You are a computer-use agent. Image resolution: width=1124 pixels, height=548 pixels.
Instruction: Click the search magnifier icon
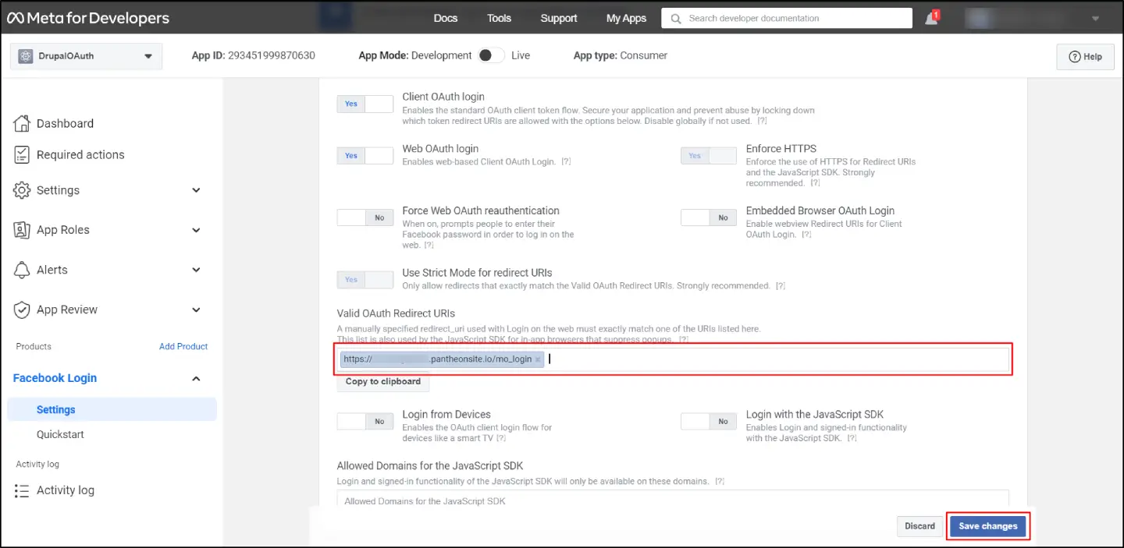676,18
